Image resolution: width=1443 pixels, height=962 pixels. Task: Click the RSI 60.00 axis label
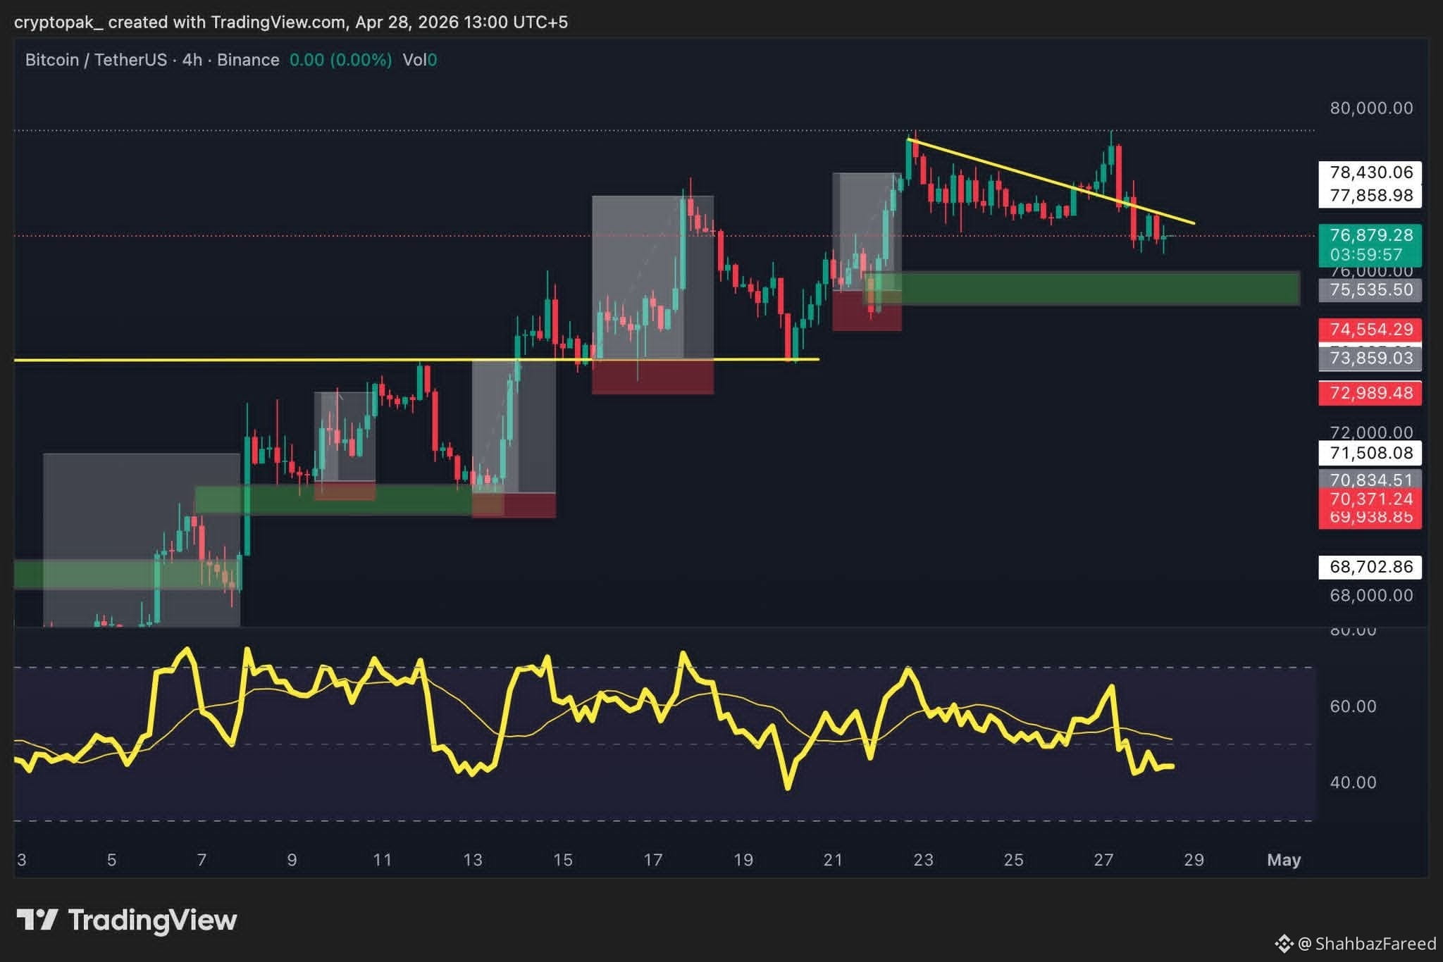tap(1353, 706)
